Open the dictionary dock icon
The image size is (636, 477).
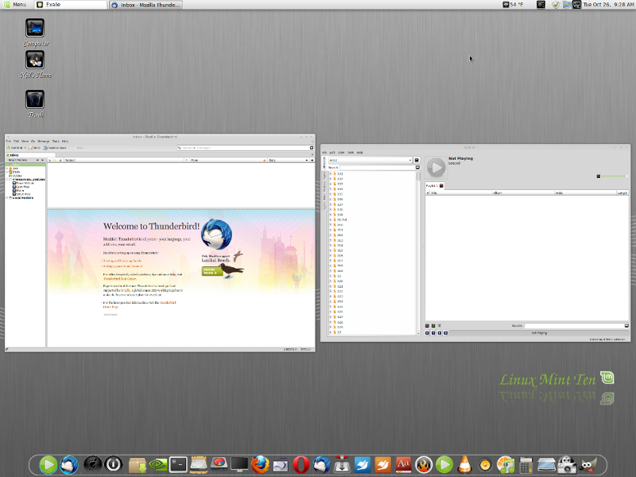tap(403, 464)
